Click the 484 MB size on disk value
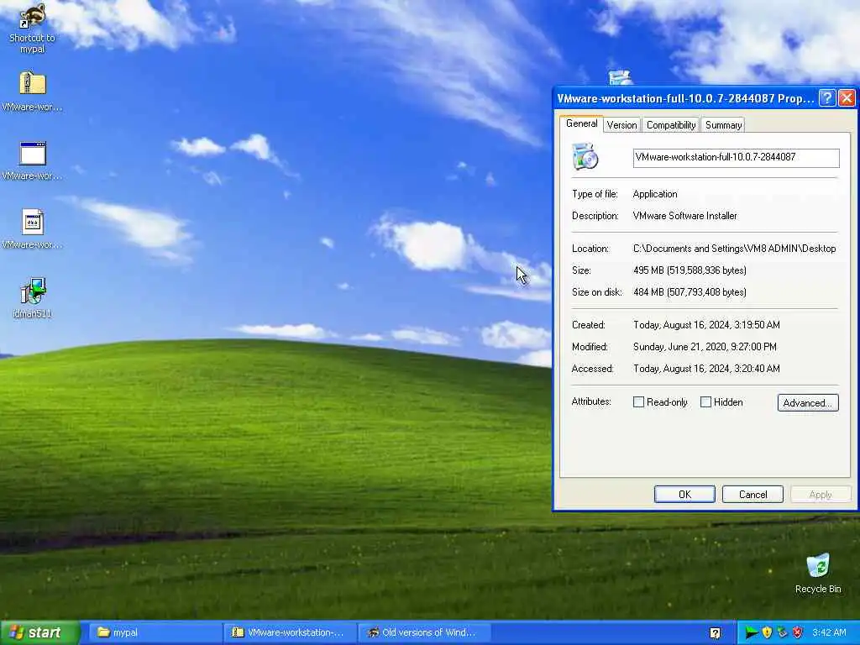Image resolution: width=860 pixels, height=645 pixels. [x=690, y=292]
